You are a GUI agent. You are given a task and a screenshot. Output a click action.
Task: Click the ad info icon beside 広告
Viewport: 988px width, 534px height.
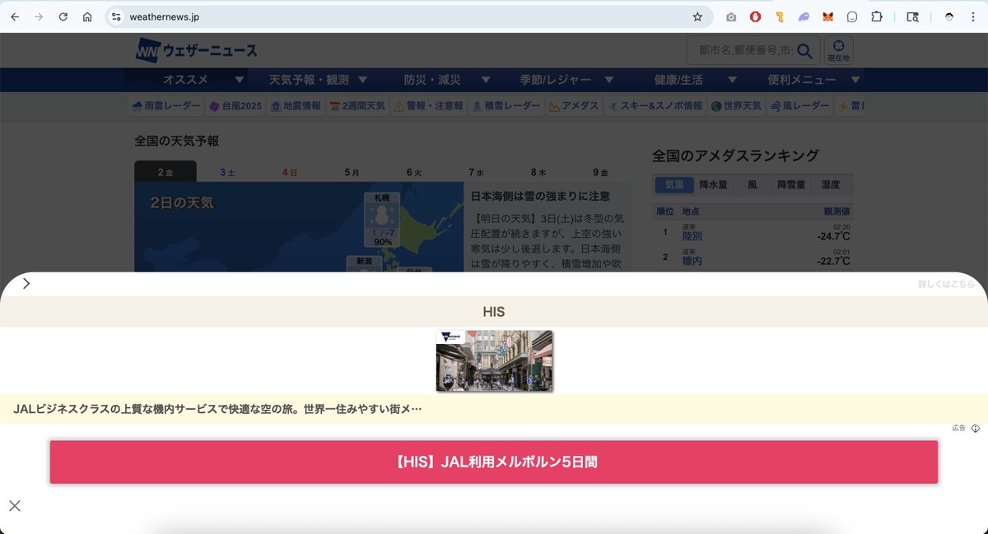pos(975,428)
